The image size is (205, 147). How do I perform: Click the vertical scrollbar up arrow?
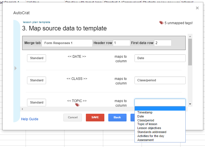[190, 36]
